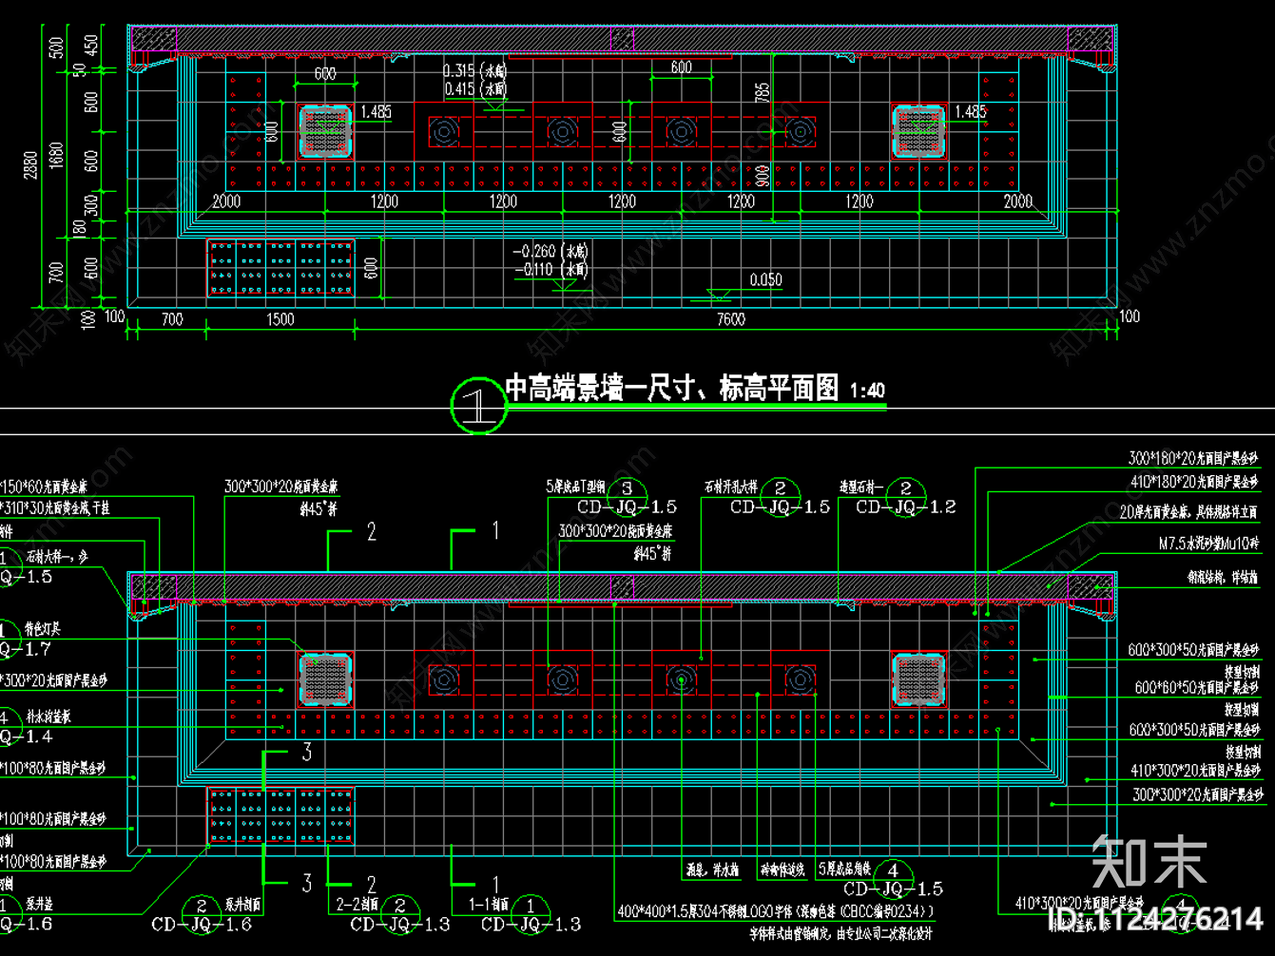The width and height of the screenshot is (1275, 956).
Task: Select the 600*60*50光面国产黑金砂 annotation
Action: [x=1197, y=687]
